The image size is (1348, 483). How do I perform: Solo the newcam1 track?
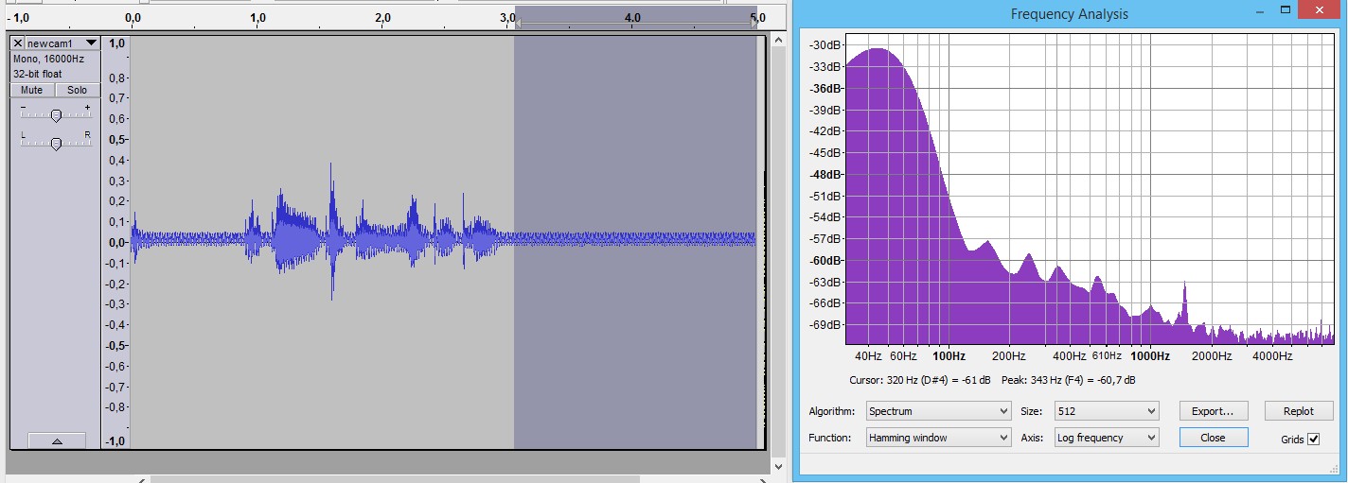point(77,91)
